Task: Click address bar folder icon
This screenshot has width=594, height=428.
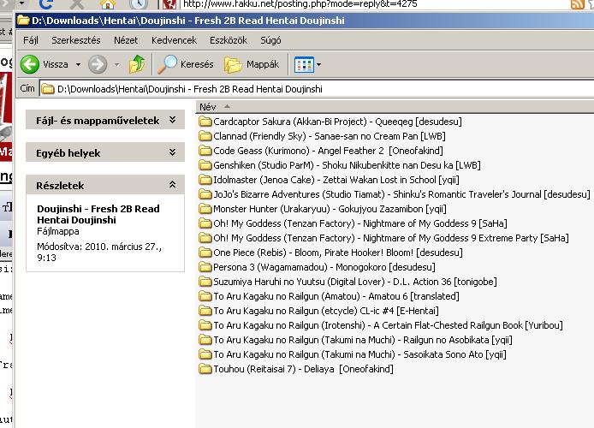Action: coord(48,89)
